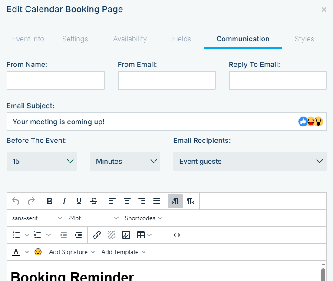333x281 pixels.
Task: Center align the text
Action: 127,201
